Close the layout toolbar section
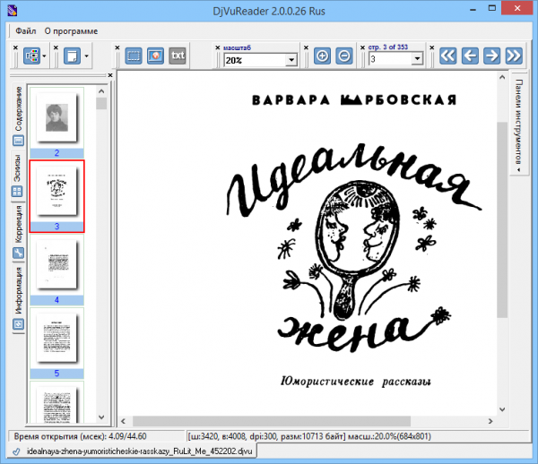The height and width of the screenshot is (464, 538). coord(15,47)
